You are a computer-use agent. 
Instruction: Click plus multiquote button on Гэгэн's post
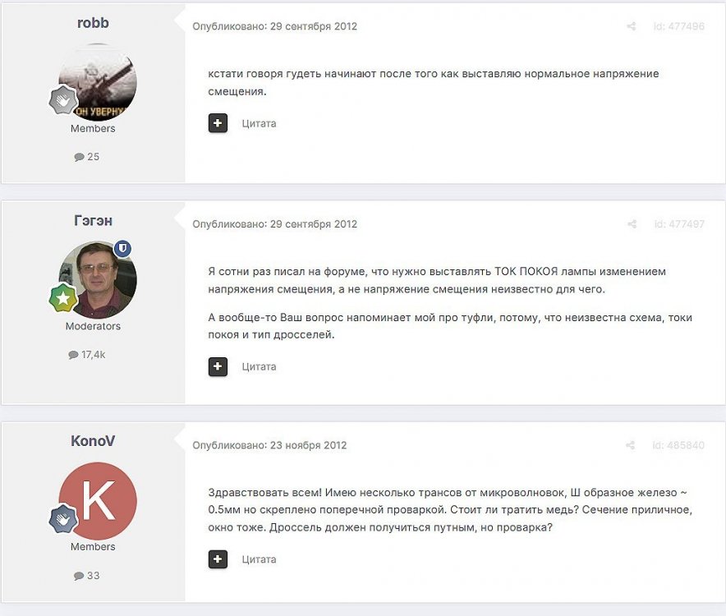(218, 367)
